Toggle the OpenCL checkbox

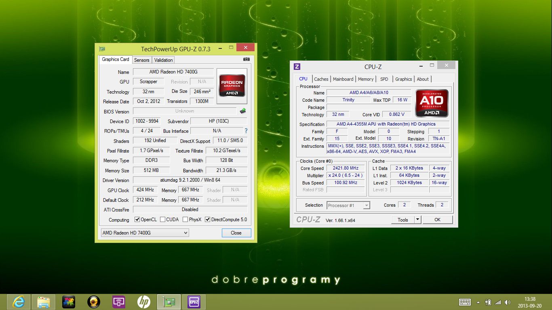coord(137,220)
